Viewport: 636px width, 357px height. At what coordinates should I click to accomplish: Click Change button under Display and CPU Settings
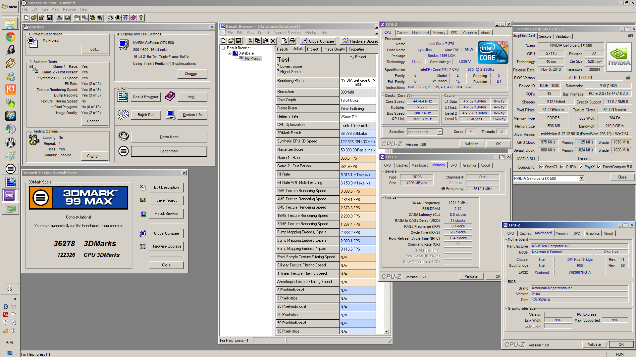(x=192, y=74)
